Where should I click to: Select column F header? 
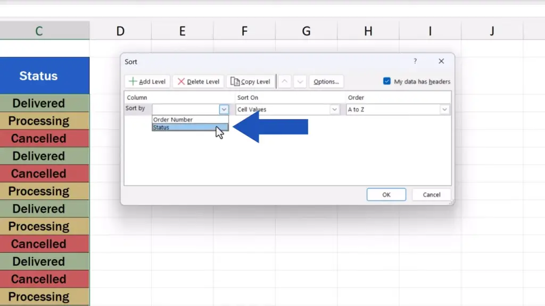(x=244, y=31)
